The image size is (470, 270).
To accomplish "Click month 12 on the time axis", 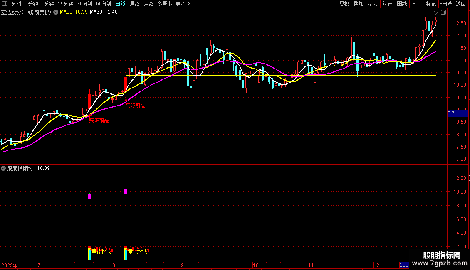I will point(376,265).
